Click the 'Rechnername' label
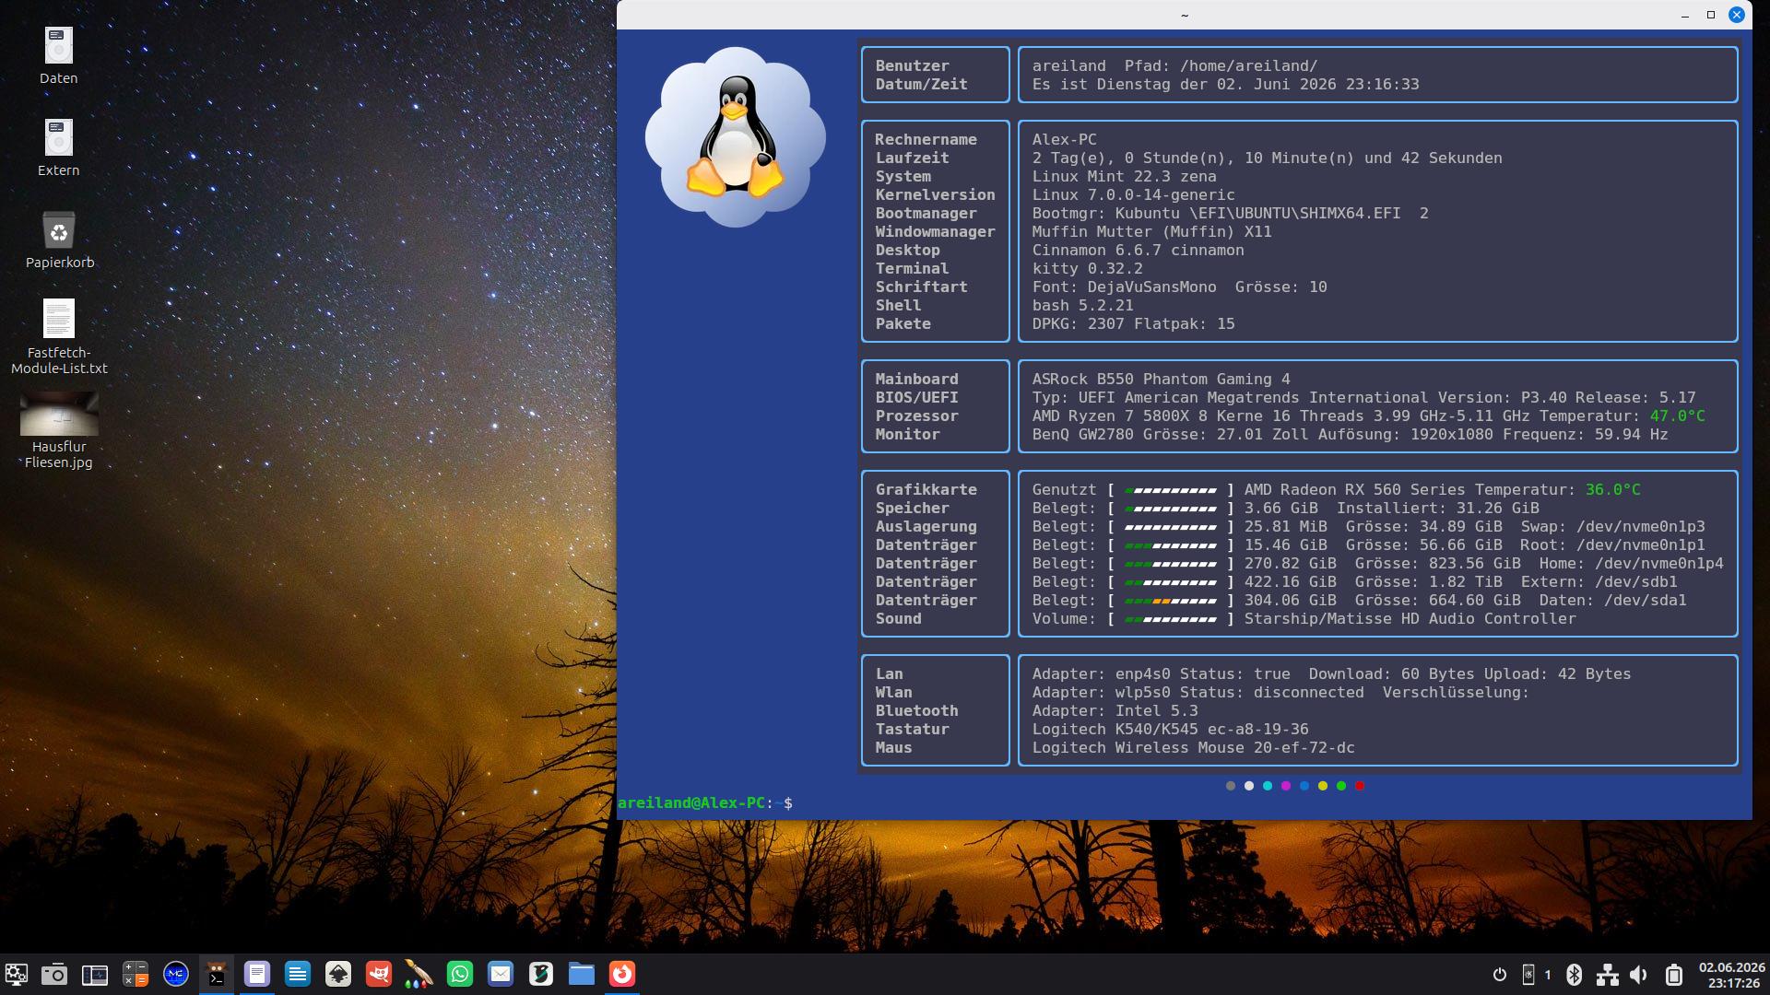1770x995 pixels. (x=926, y=140)
